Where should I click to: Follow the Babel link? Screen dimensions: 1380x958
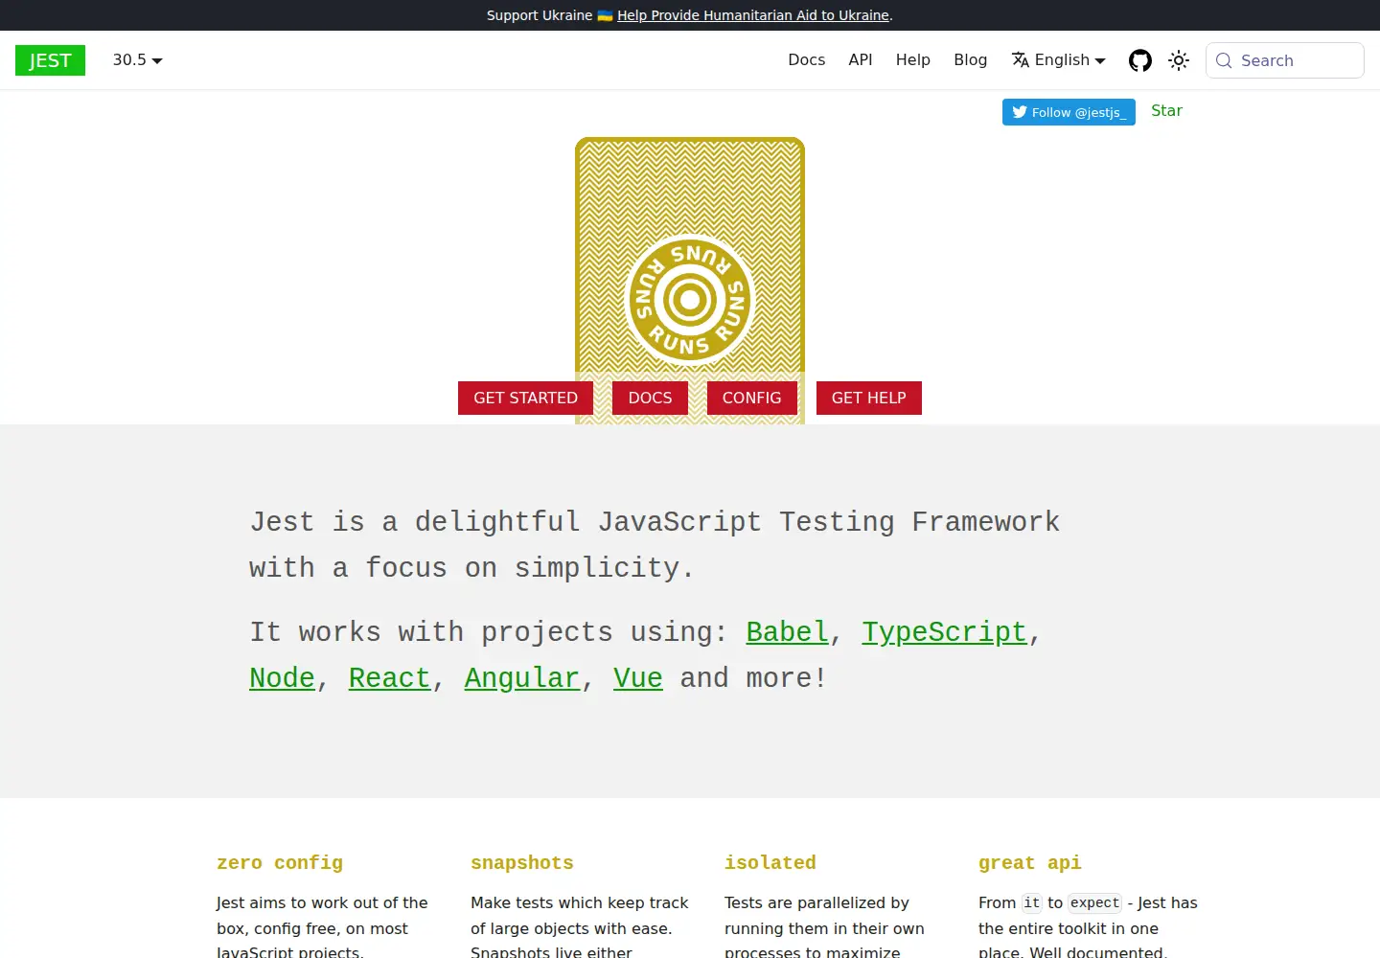[x=788, y=632]
